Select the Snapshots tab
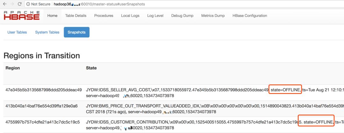The image size is (344, 133). tap(76, 32)
